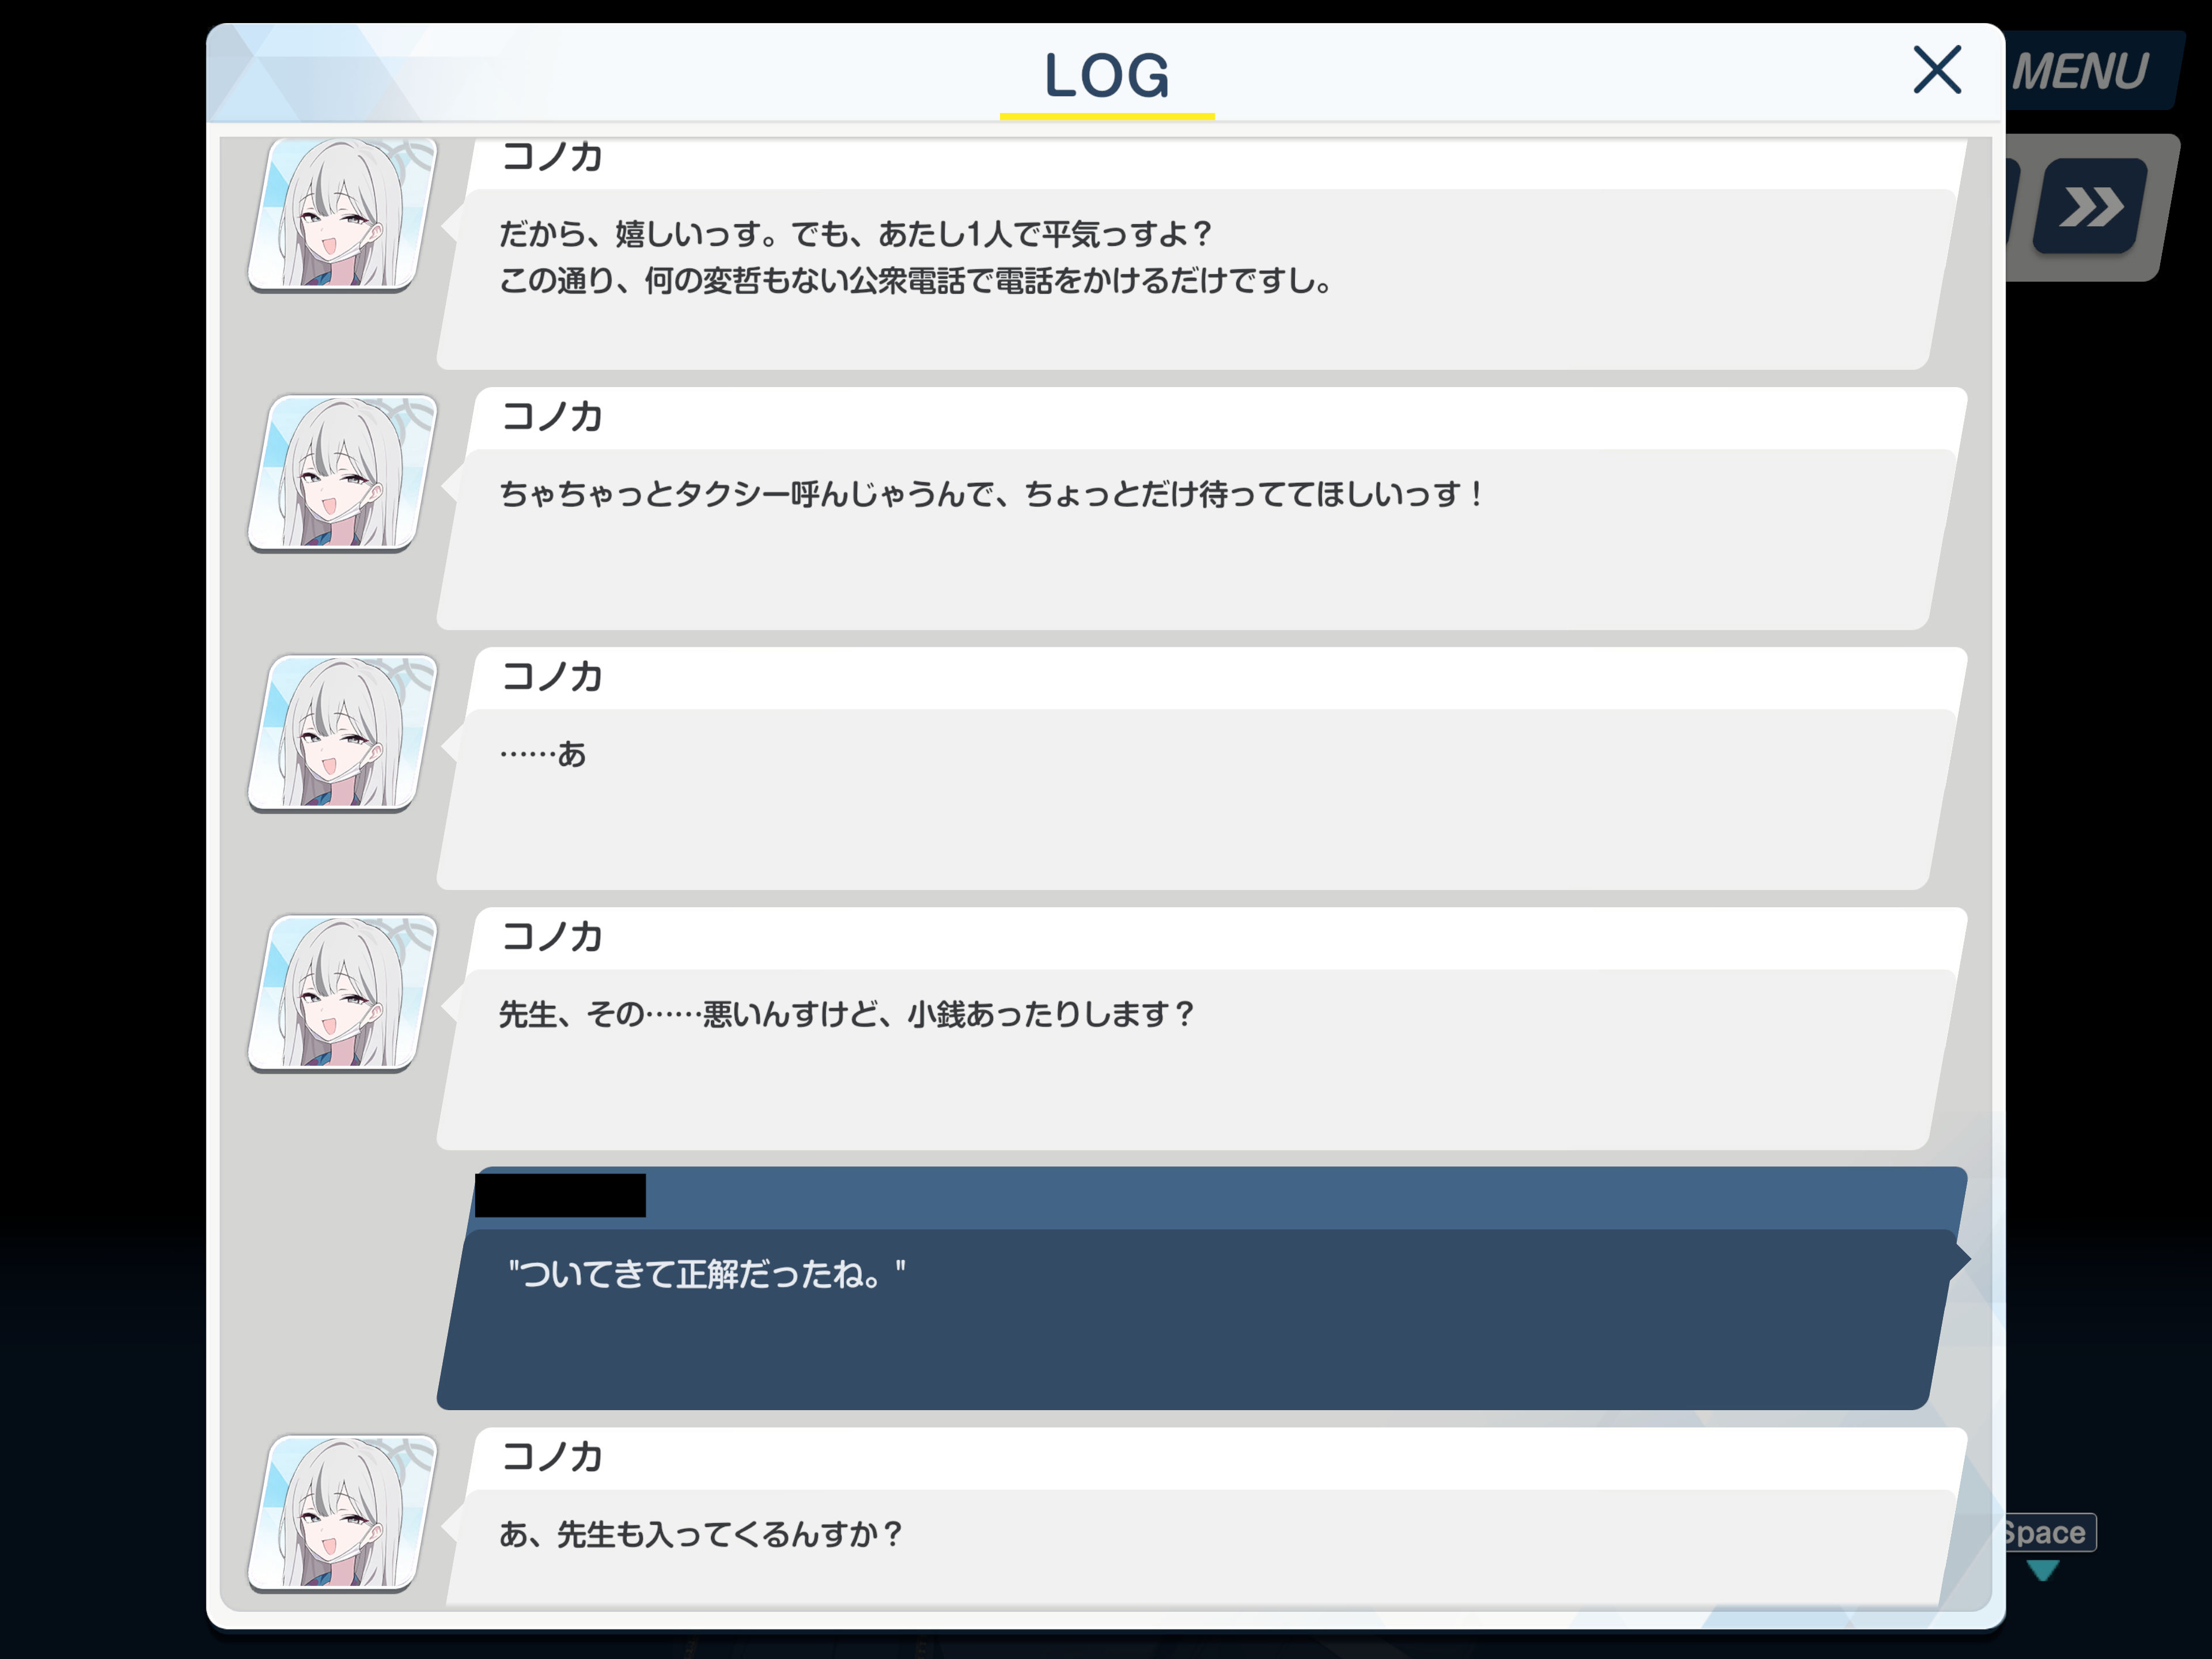Viewport: 2212px width, 1659px height.
Task: Click the コノカ name label on the taxi message
Action: (552, 416)
